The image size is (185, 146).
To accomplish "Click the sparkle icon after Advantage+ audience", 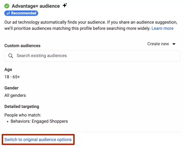I will (65, 5).
